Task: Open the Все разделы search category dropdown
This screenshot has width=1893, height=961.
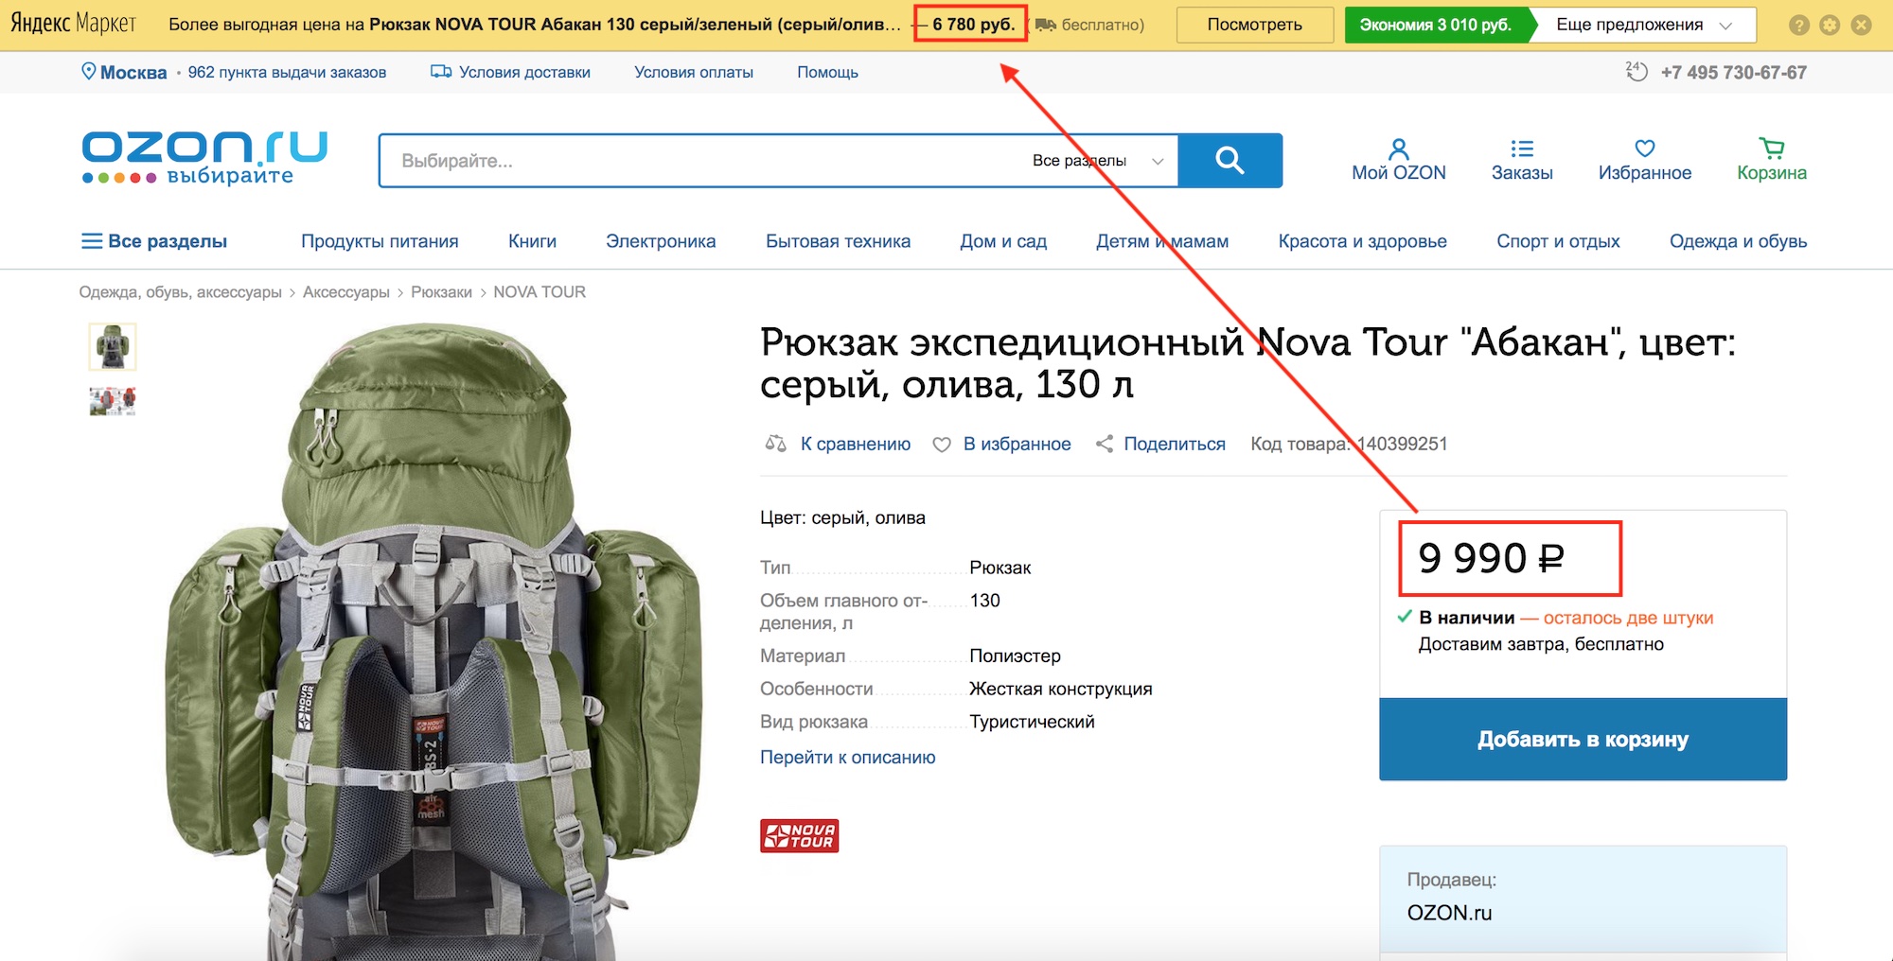Action: tap(1098, 161)
